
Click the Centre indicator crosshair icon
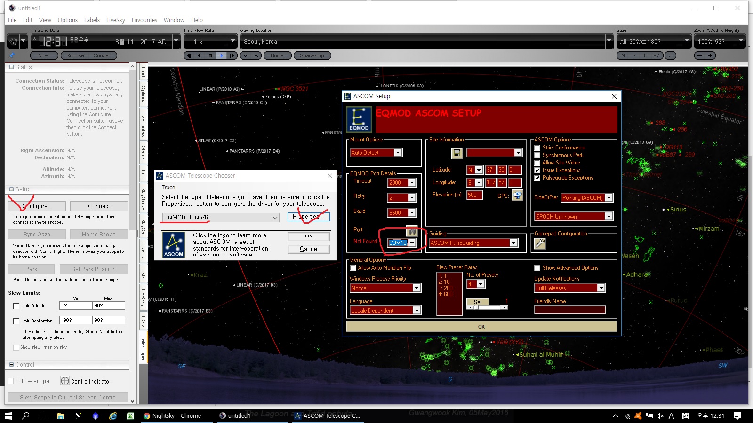pyautogui.click(x=65, y=381)
